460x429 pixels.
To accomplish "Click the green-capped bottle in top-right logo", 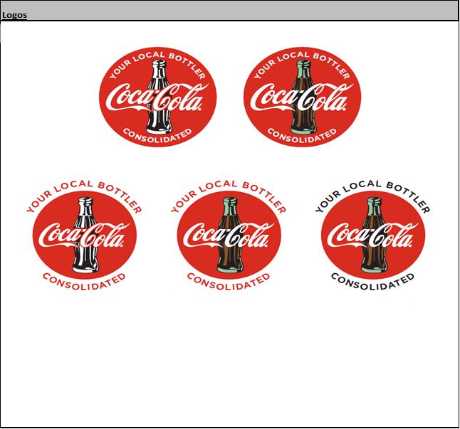I will click(303, 97).
